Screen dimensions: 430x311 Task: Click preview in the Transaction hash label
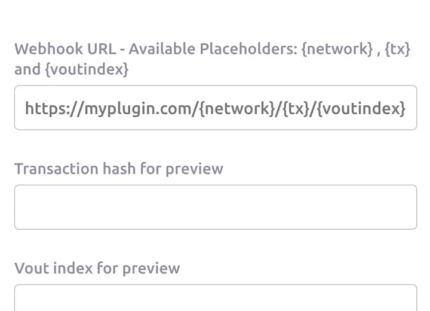click(x=194, y=169)
